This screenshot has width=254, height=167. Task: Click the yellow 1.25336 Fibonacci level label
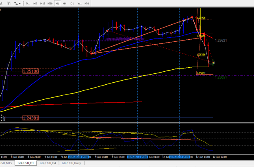click(201, 55)
